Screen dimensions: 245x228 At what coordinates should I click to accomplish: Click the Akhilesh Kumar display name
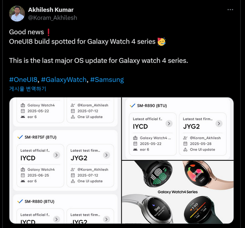click(51, 10)
